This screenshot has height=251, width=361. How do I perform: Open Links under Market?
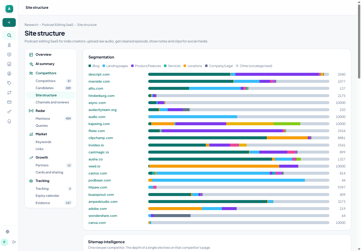pyautogui.click(x=51, y=149)
